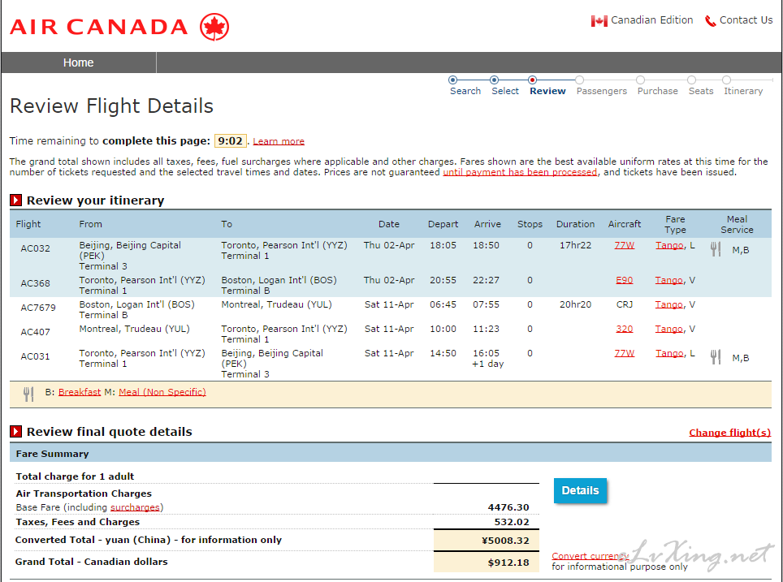Screen dimensions: 783x582
Task: Click the Meal Service column header
Action: [737, 224]
